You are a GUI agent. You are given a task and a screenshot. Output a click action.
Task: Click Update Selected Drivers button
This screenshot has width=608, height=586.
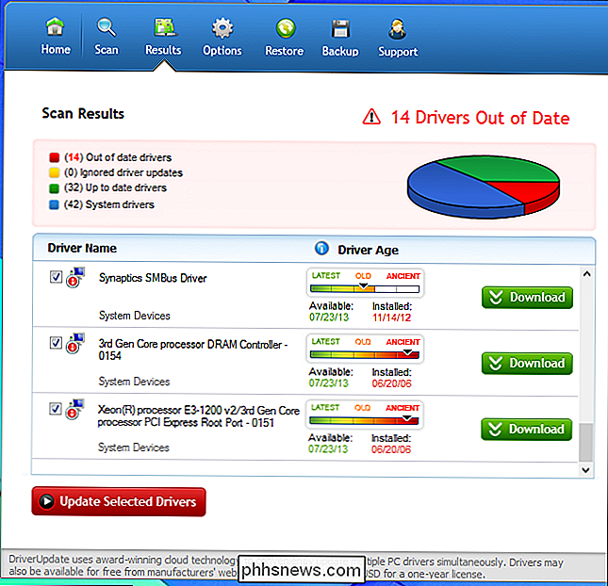(119, 502)
